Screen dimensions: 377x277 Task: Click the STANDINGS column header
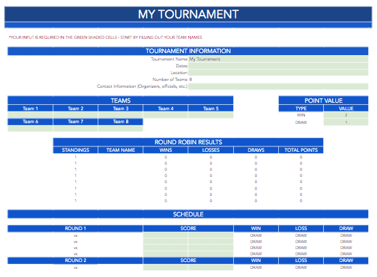coord(75,150)
